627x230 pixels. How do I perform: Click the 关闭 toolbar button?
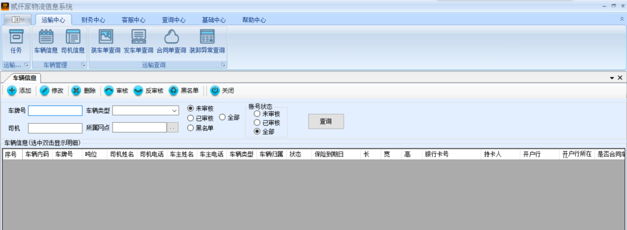tap(222, 91)
